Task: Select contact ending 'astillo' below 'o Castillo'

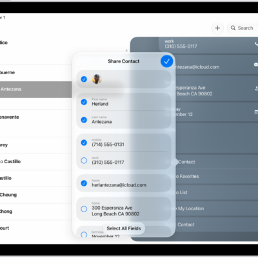Action: pos(35,178)
